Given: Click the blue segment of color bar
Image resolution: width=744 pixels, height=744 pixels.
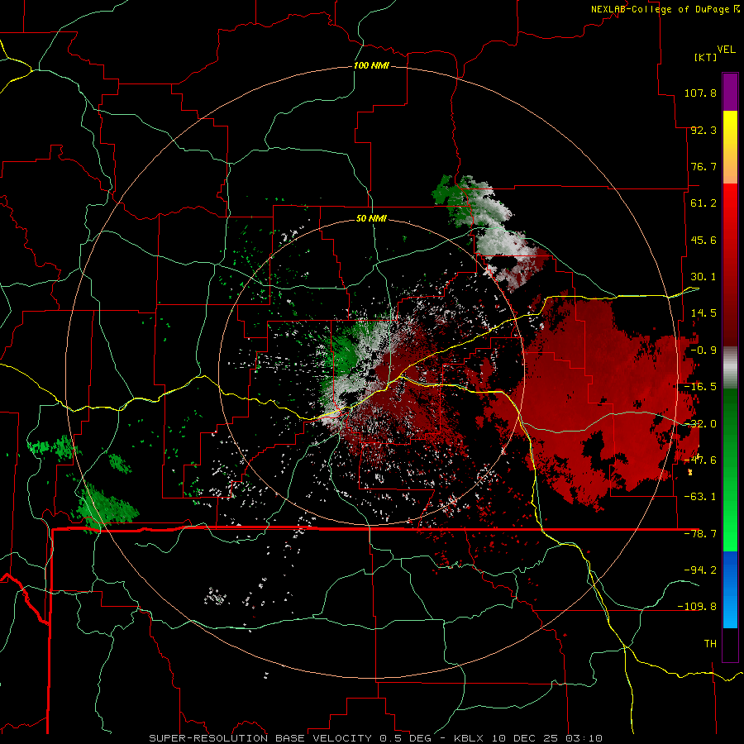Looking at the screenshot, I should [730, 589].
